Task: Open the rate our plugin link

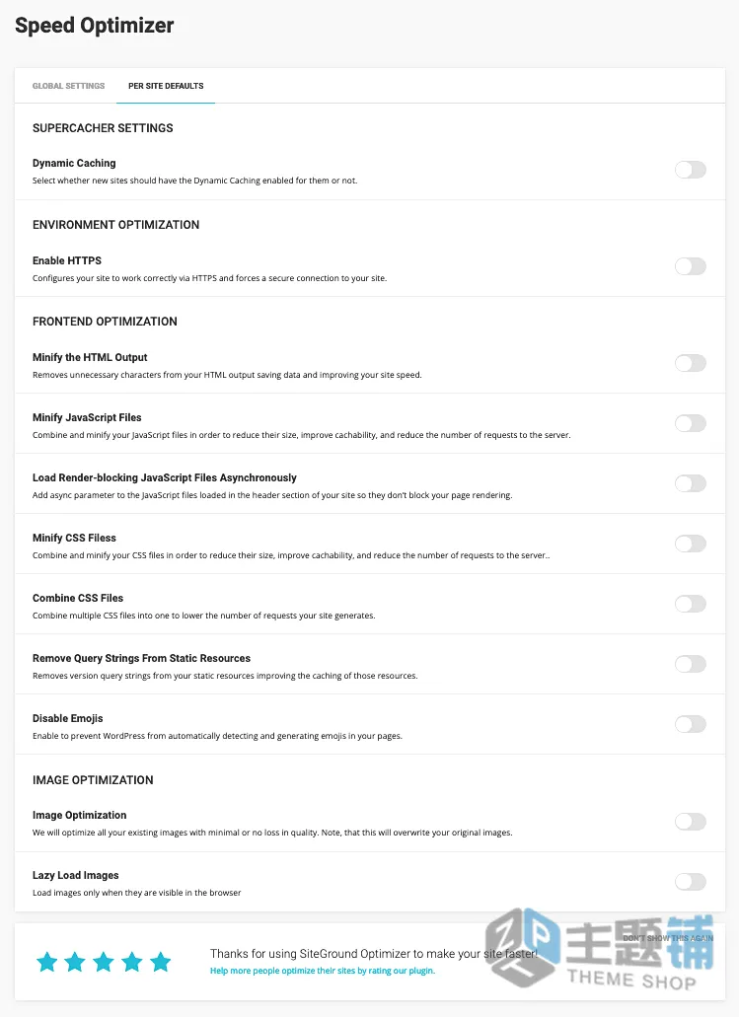Action: tap(323, 971)
